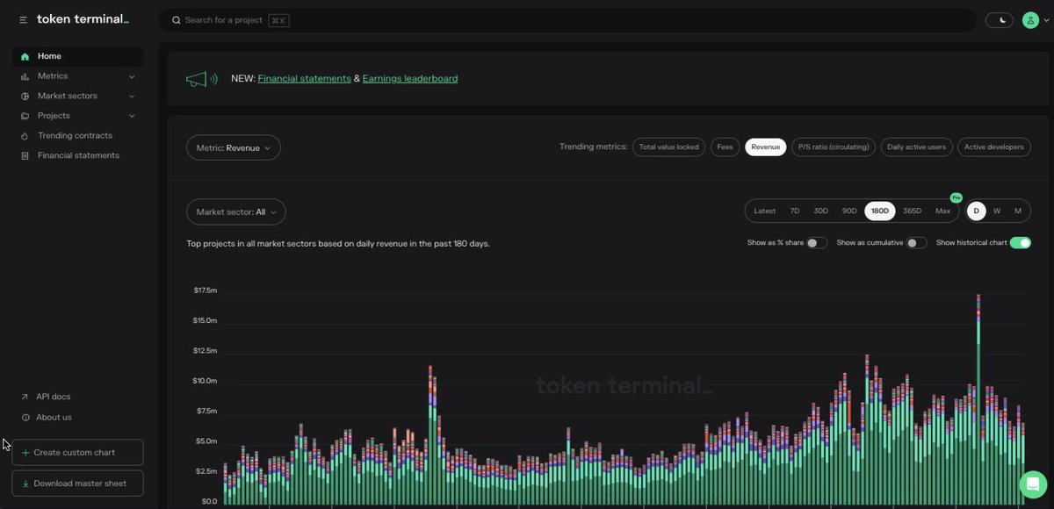Click the search magnifier icon
The image size is (1054, 509).
[x=177, y=20]
